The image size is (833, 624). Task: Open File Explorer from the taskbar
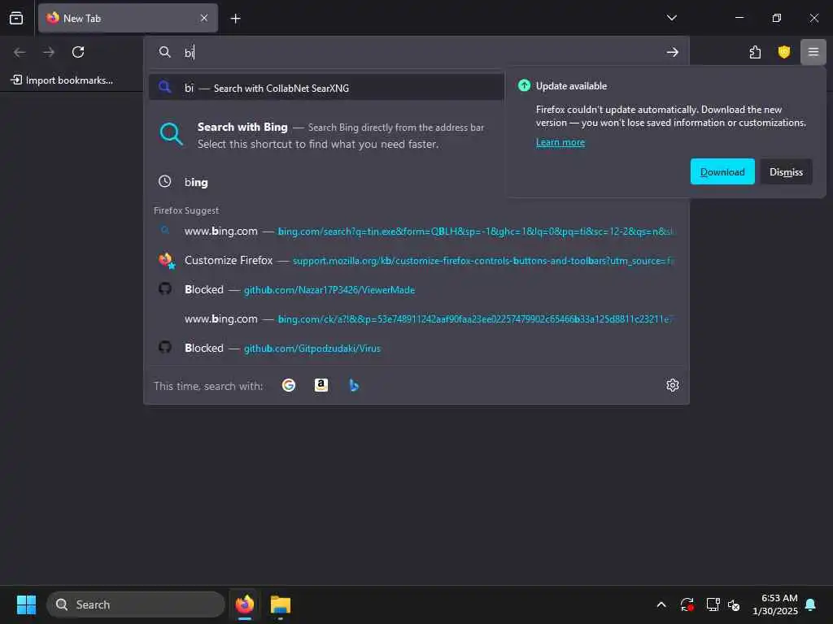coord(281,604)
